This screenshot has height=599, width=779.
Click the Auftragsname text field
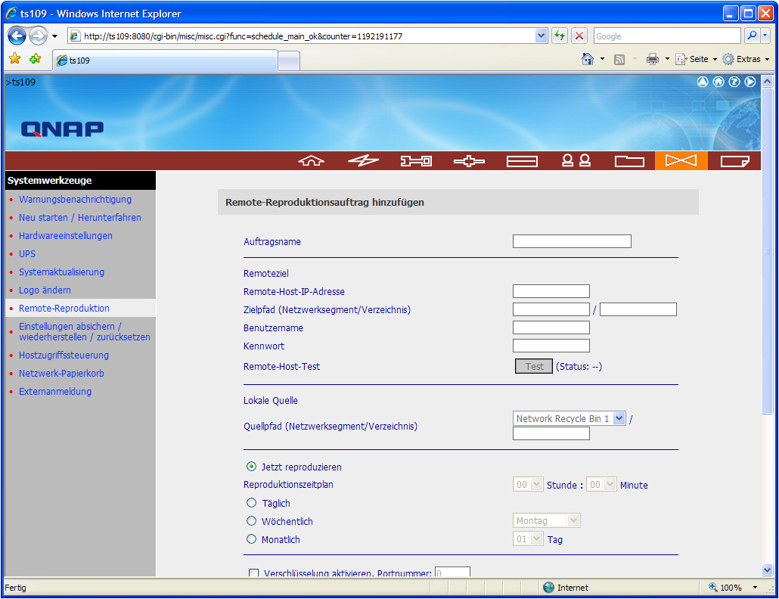[572, 241]
